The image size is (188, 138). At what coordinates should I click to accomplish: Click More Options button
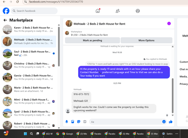[x=146, y=40]
